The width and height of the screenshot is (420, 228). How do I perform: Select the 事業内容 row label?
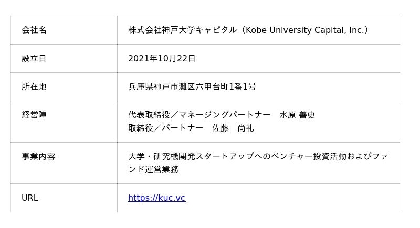coord(38,156)
